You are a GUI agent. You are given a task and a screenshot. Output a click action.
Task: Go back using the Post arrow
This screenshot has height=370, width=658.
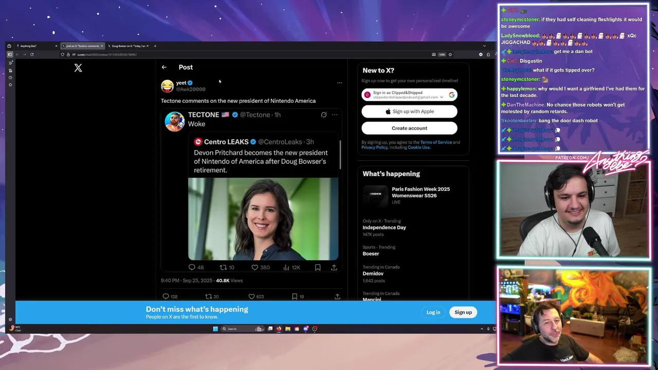pyautogui.click(x=164, y=67)
